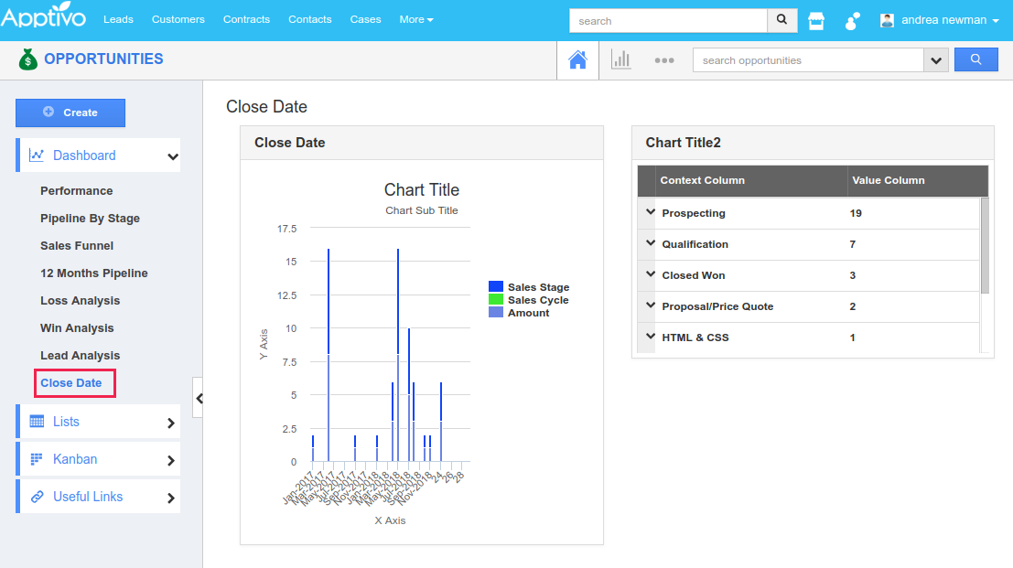Open the reports bar chart icon
1013x568 pixels.
coord(621,60)
